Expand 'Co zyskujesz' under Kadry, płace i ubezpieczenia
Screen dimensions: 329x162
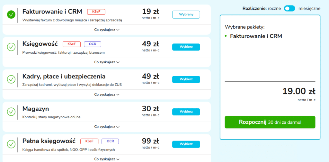coord(107,94)
